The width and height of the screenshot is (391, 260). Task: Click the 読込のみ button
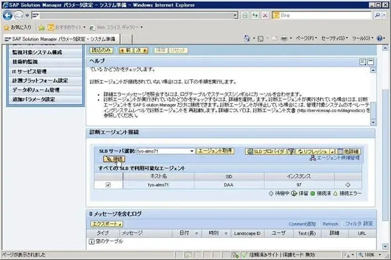(x=101, y=50)
